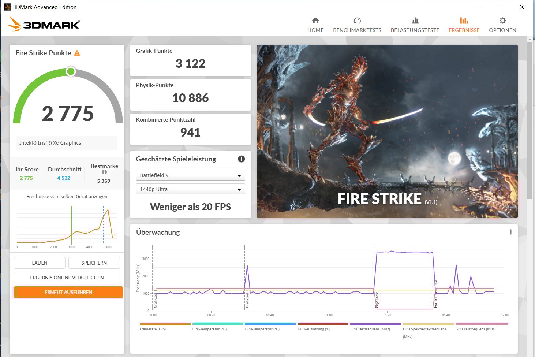Open the 1440p Ultra resolution dropdown
Image resolution: width=535 pixels, height=357 pixels.
tap(190, 189)
